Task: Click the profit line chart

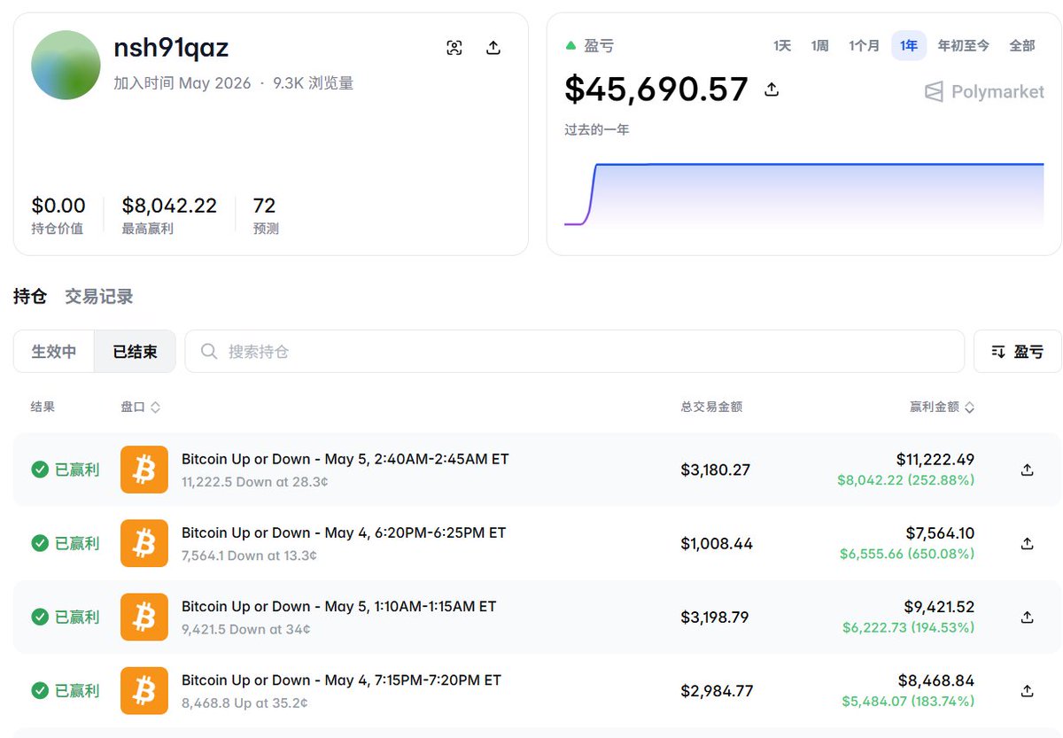Action: [x=804, y=193]
